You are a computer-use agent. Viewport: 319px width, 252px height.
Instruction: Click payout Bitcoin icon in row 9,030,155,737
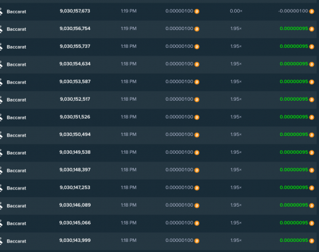tap(311, 47)
